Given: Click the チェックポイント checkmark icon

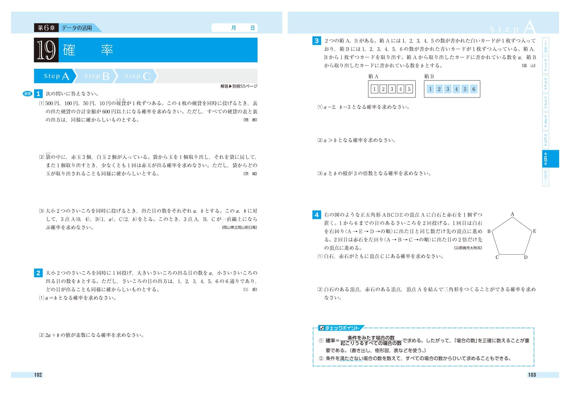Looking at the screenshot, I should 322,328.
